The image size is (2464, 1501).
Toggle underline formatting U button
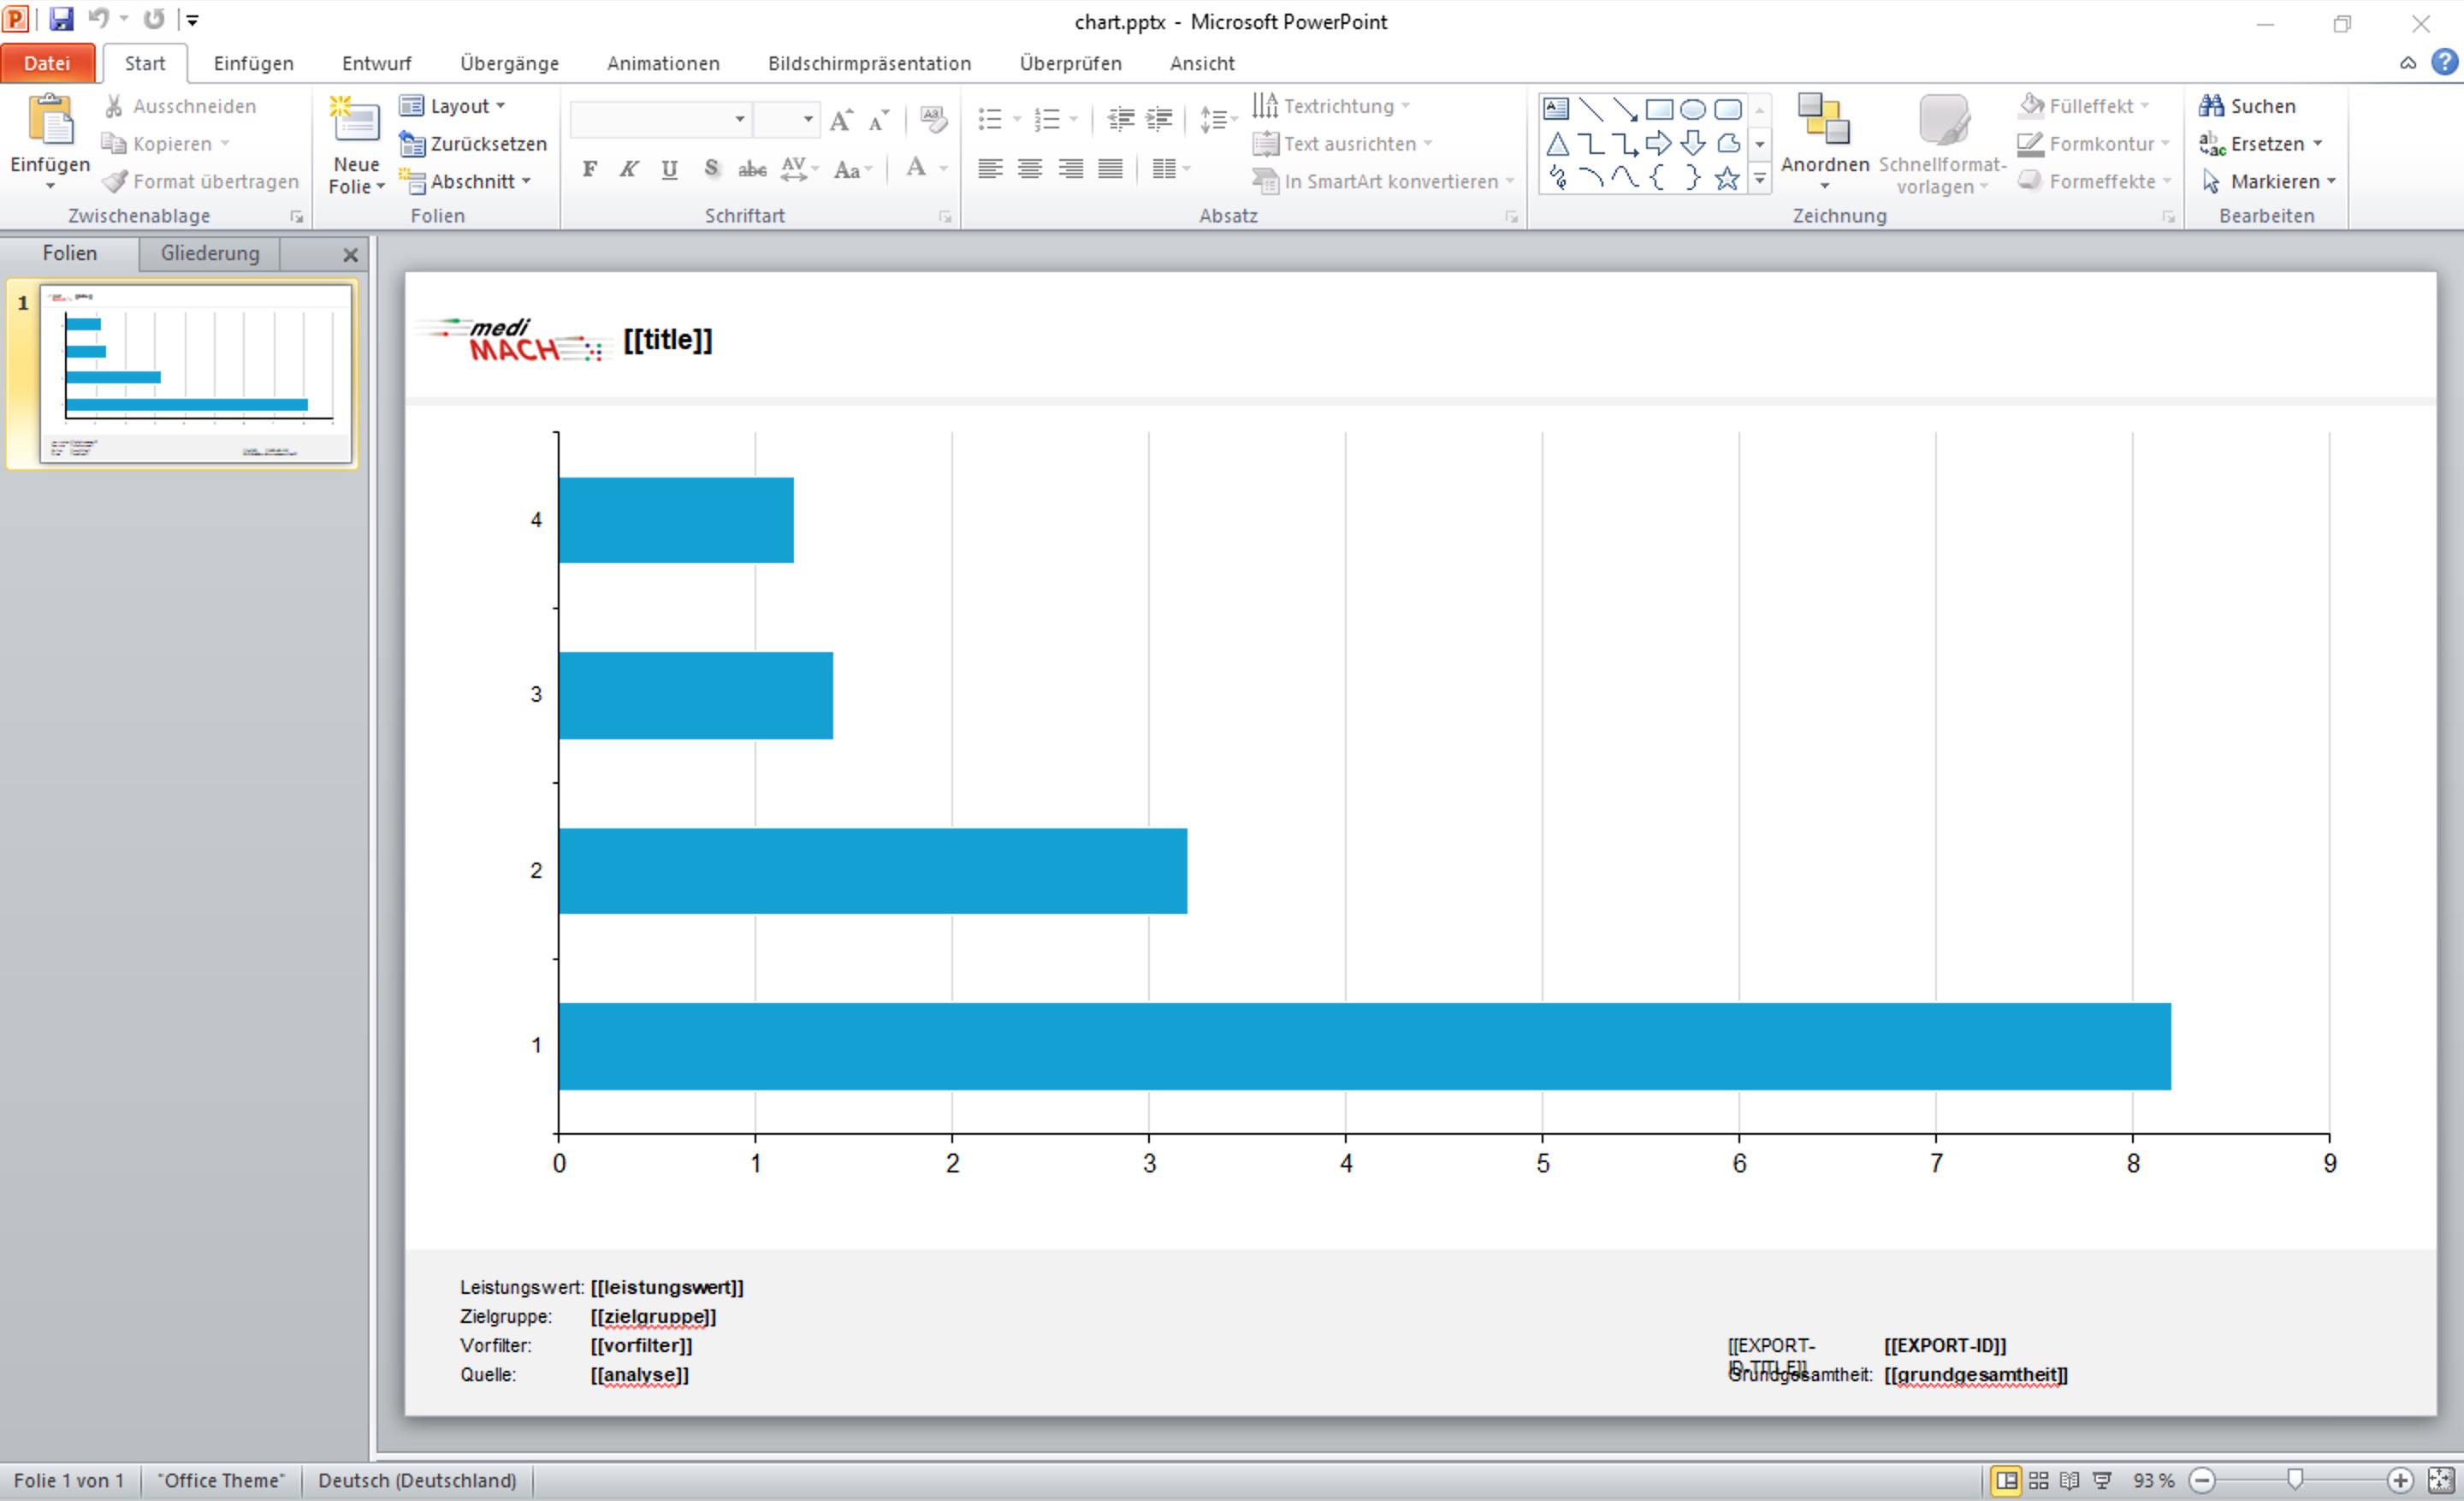(x=670, y=169)
